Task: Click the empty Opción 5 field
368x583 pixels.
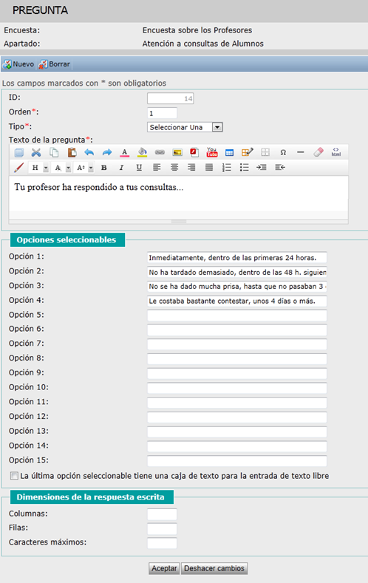Action: coord(236,316)
